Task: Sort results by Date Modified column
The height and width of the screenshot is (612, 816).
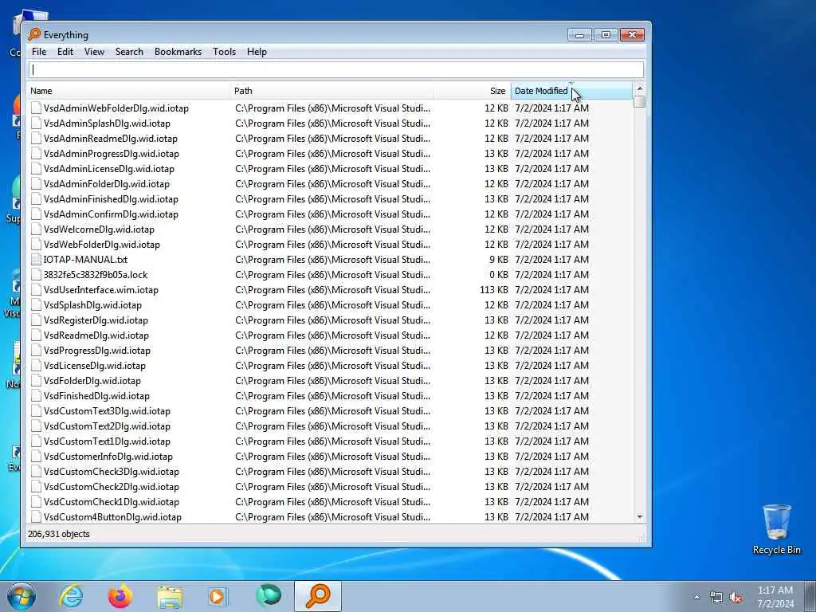Action: click(x=571, y=91)
